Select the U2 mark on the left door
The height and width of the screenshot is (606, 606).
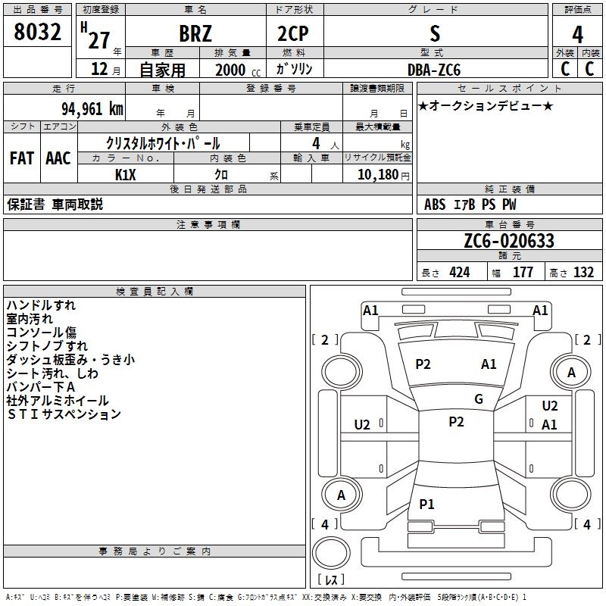pos(363,425)
